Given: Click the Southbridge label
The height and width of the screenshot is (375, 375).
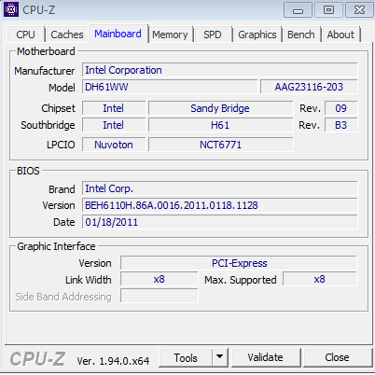Looking at the screenshot, I should click(48, 125).
